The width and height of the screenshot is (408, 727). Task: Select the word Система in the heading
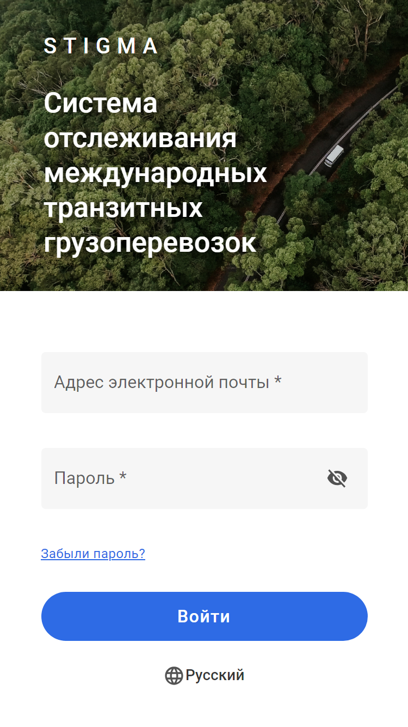click(x=101, y=103)
